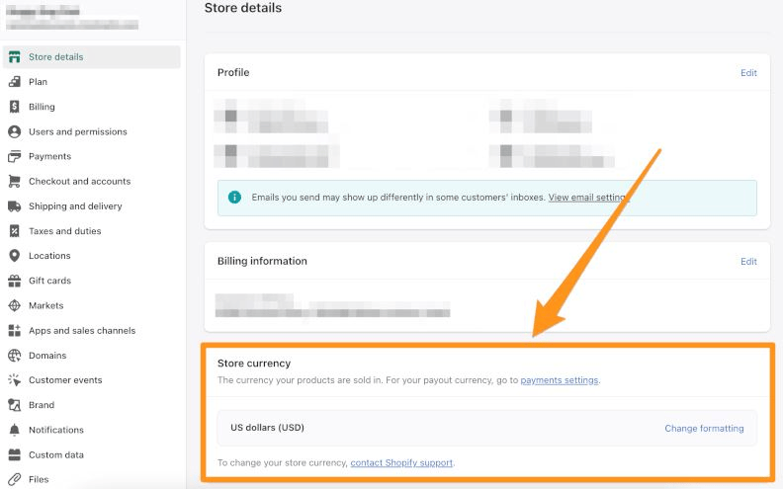Click the Gift cards present icon
The height and width of the screenshot is (489, 783).
(x=15, y=281)
